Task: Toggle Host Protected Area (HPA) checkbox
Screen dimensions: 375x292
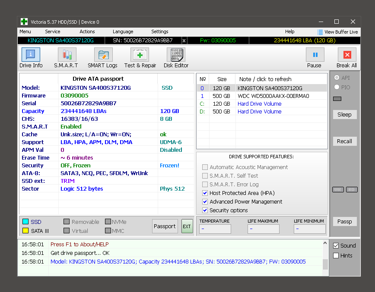Action: [x=205, y=193]
